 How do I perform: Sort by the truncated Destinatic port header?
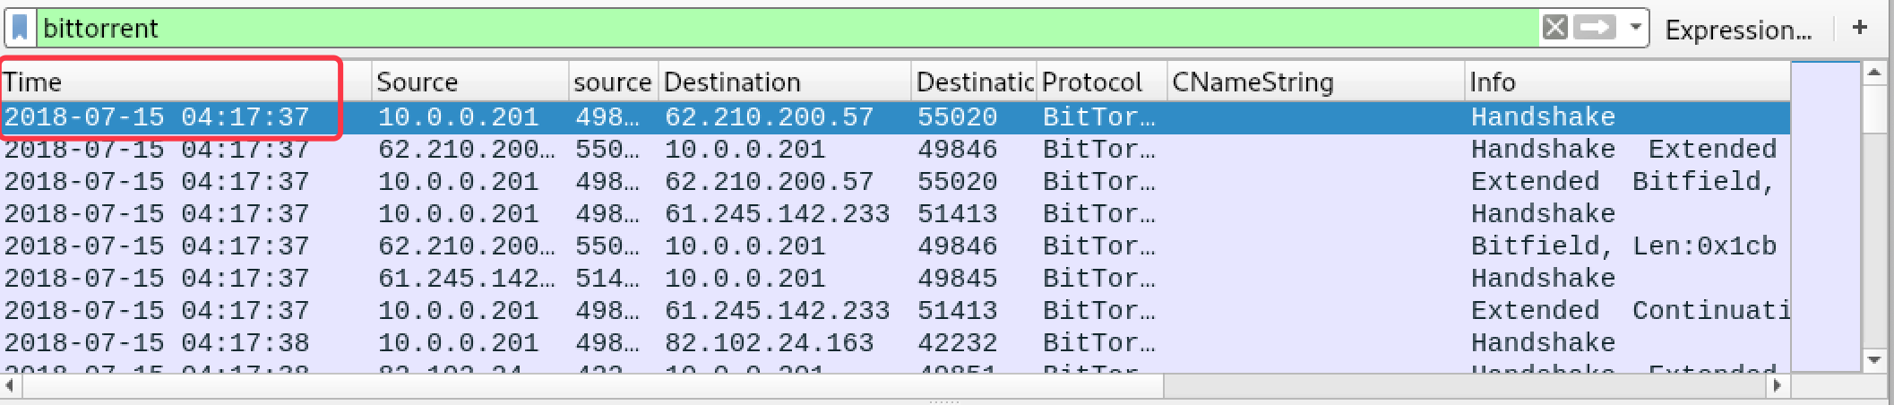[974, 82]
